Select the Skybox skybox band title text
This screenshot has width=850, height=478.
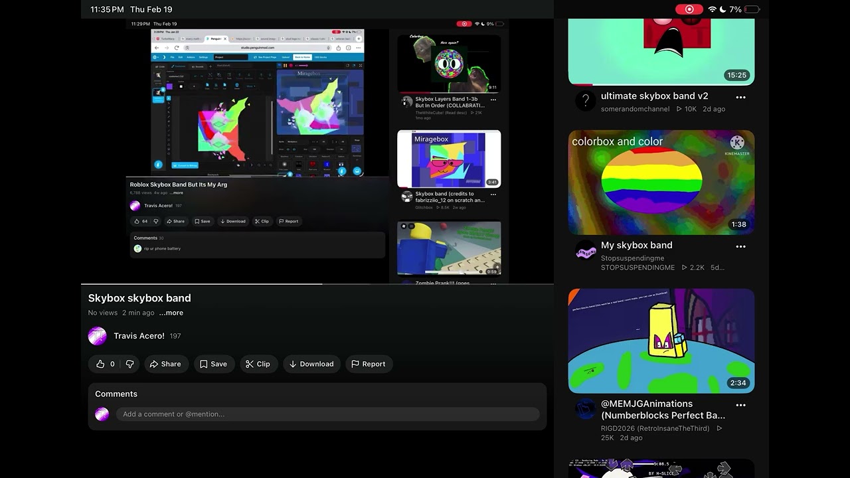click(x=139, y=298)
